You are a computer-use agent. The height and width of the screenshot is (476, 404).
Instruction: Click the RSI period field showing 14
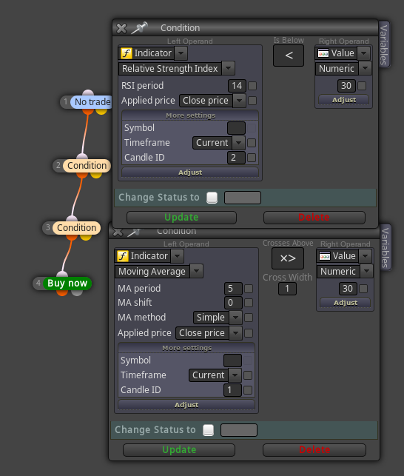click(237, 86)
